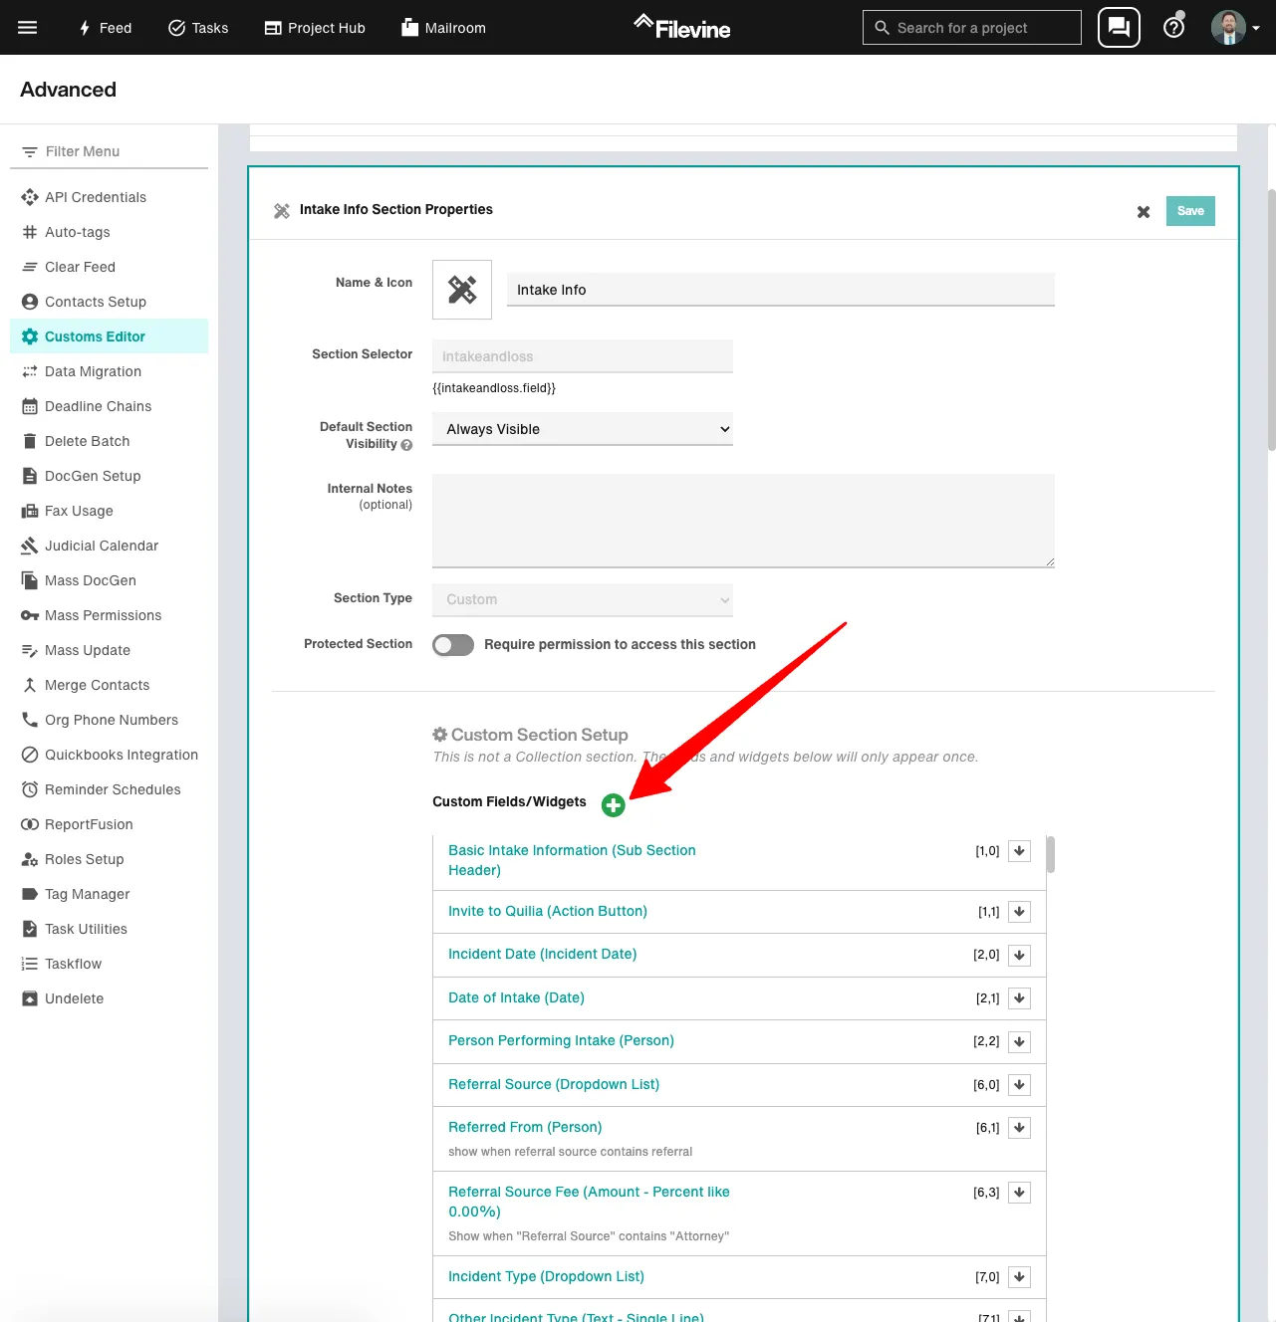This screenshot has height=1322, width=1276.
Task: Click down arrow on Incident Type row
Action: click(1019, 1277)
